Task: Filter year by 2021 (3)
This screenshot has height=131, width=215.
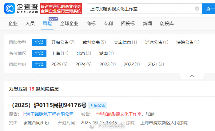Action: [x=156, y=64]
